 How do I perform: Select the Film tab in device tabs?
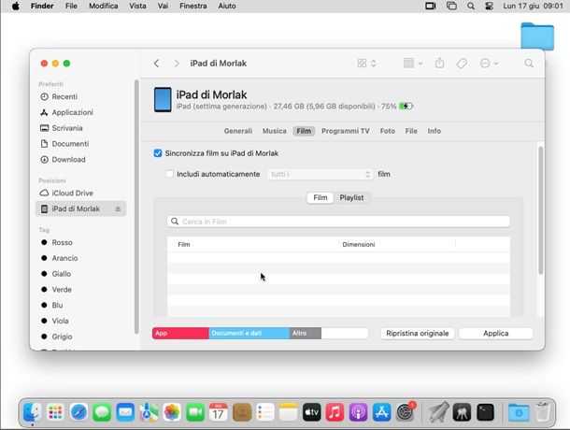click(304, 131)
